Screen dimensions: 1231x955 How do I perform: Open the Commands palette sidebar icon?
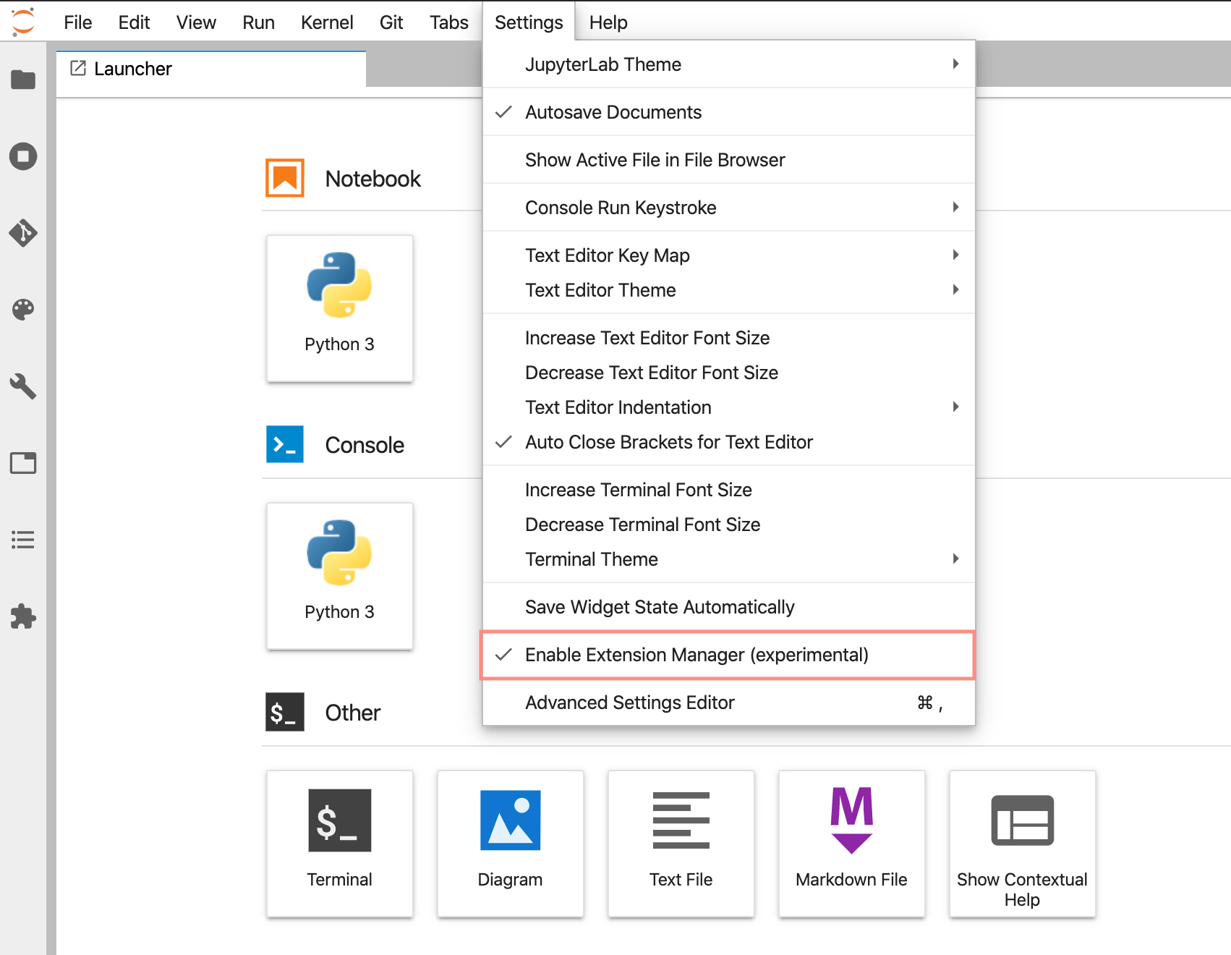click(x=23, y=310)
